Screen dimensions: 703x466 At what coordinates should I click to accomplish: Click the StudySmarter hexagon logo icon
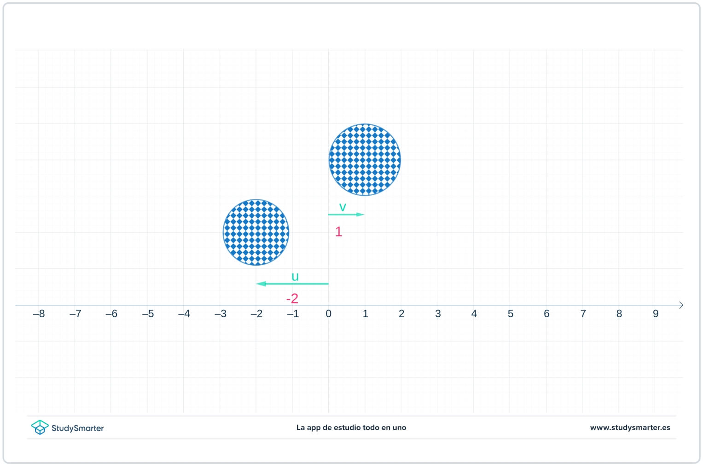click(x=41, y=427)
